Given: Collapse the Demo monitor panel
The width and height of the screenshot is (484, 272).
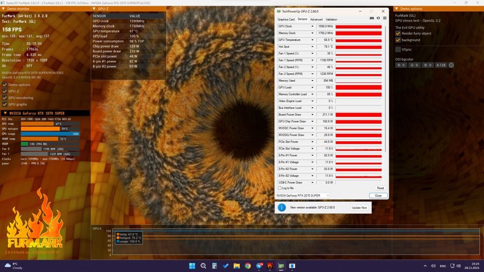Looking at the screenshot, I should tap(3, 9).
